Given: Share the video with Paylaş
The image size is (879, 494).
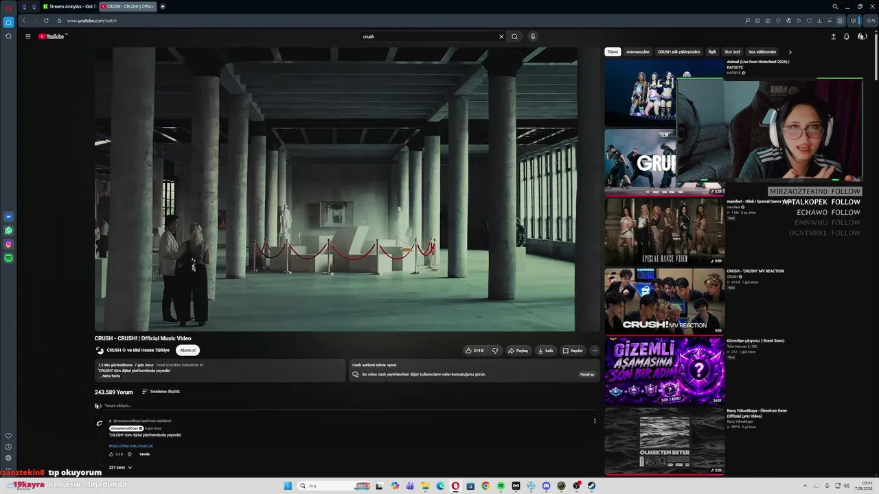Looking at the screenshot, I should [518, 351].
